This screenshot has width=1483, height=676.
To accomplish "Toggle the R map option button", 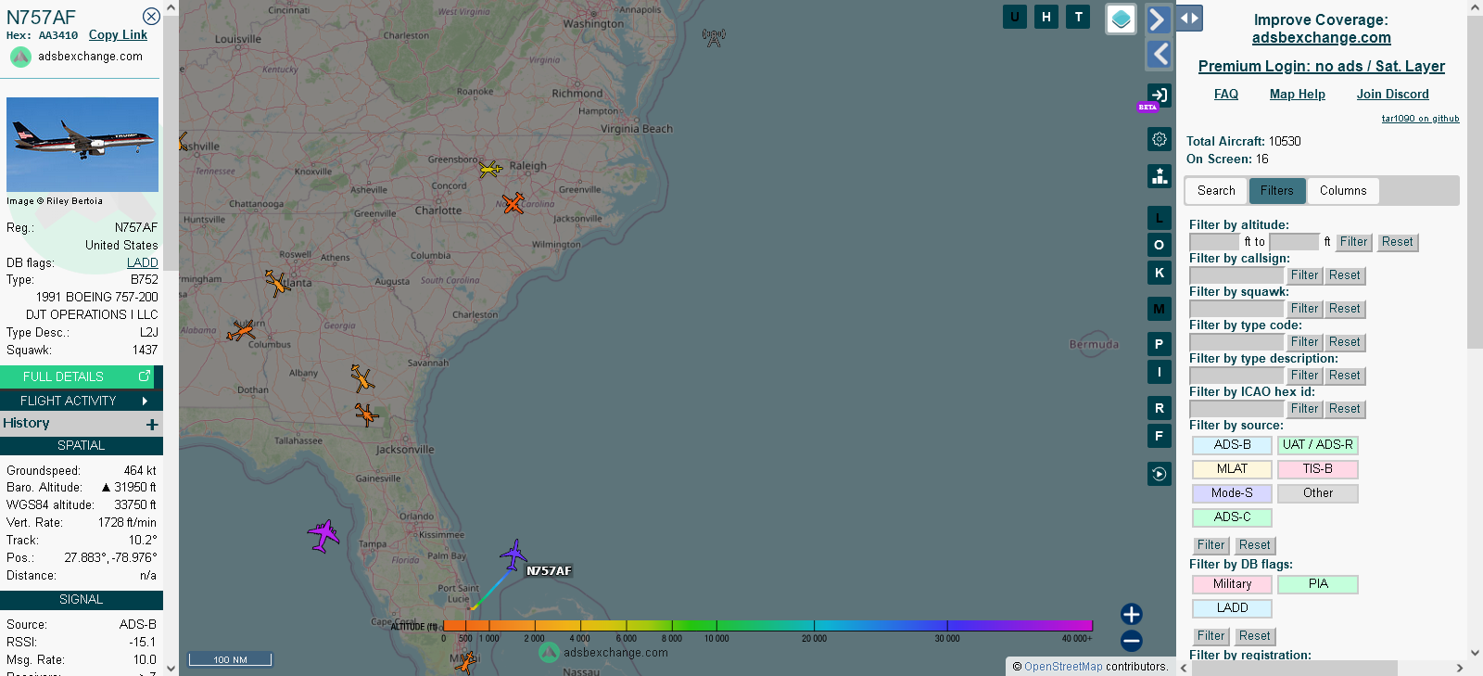I will tap(1160, 408).
